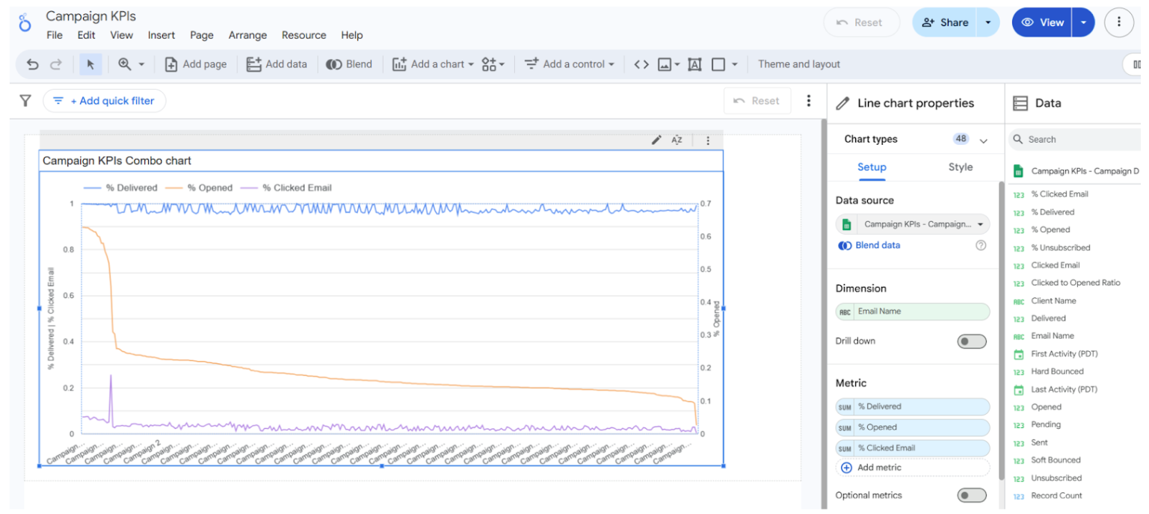This screenshot has width=1149, height=514.
Task: Click the SUM icon on % Delivered metric
Action: (x=845, y=407)
